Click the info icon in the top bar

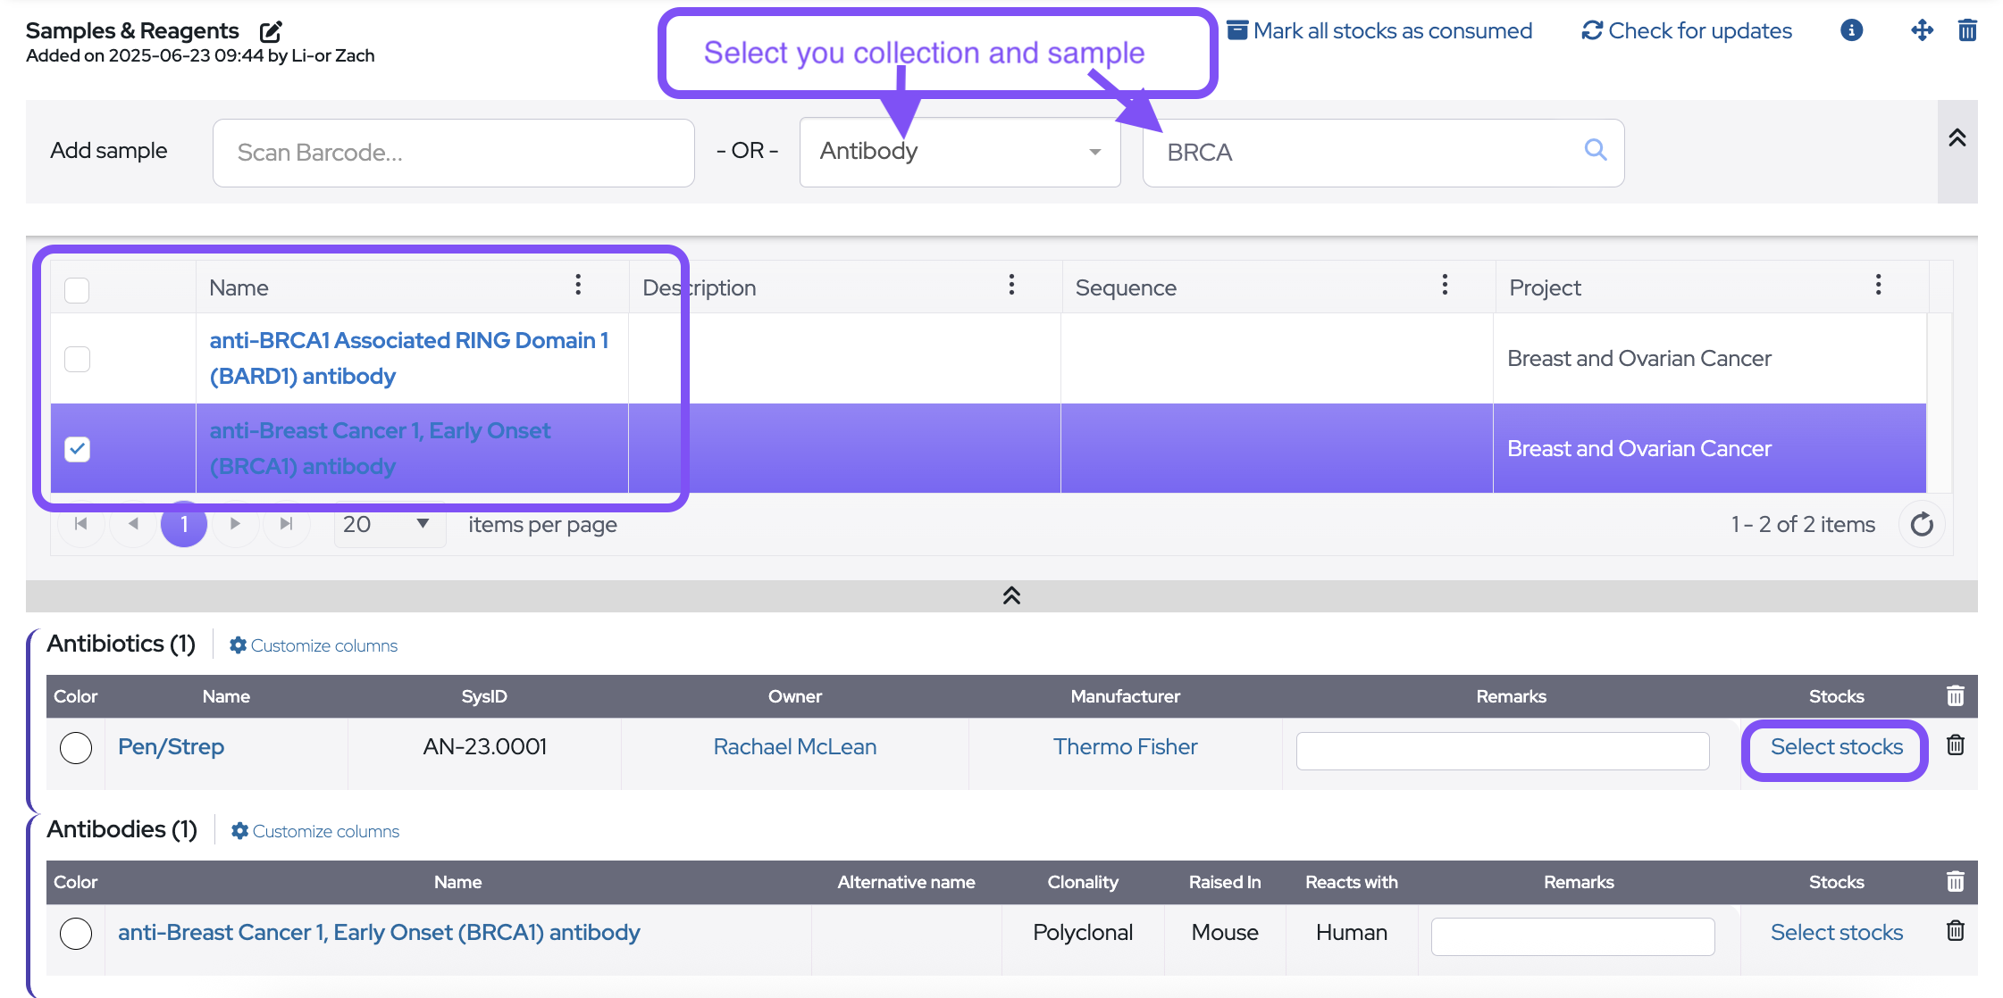[1851, 31]
